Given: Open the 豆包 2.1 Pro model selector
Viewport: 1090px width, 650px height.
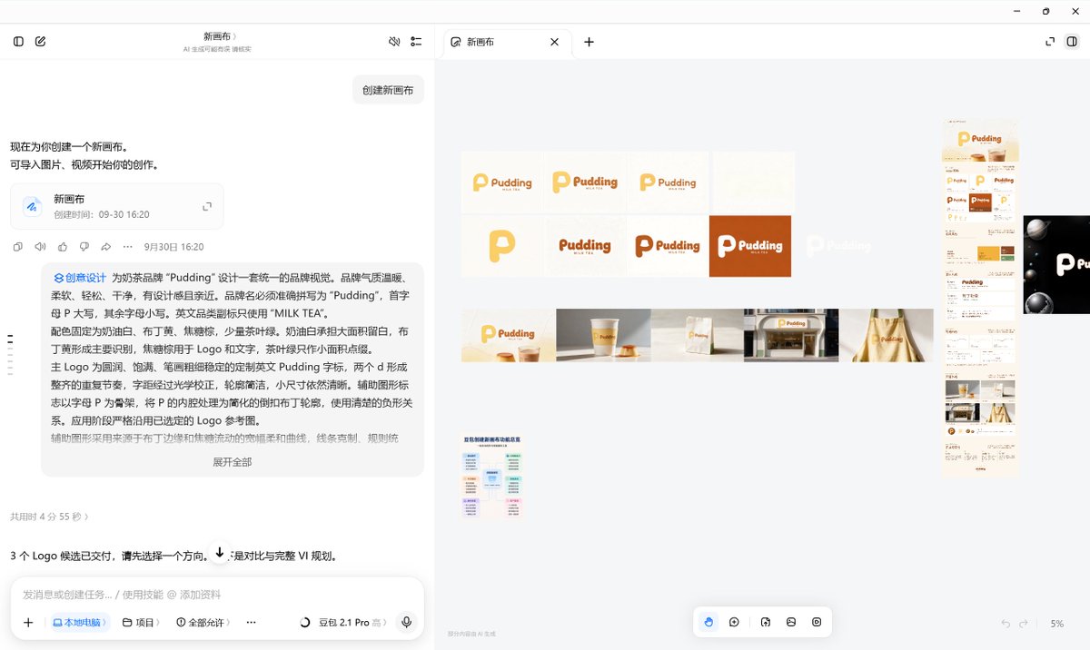Looking at the screenshot, I should (x=343, y=623).
